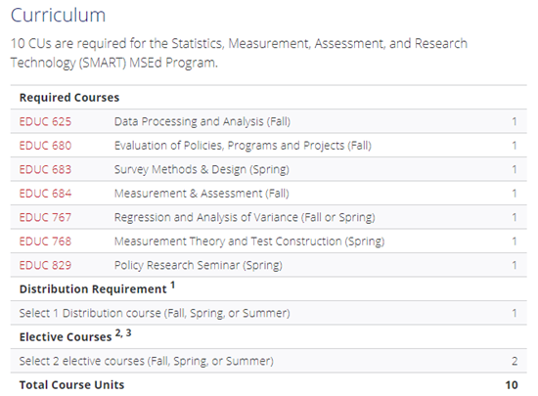Open the EDUC 767 course link
This screenshot has height=396, width=538.
click(x=45, y=217)
